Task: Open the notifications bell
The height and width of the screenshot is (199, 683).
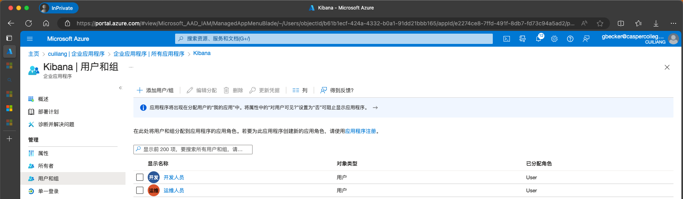Action: click(x=538, y=39)
